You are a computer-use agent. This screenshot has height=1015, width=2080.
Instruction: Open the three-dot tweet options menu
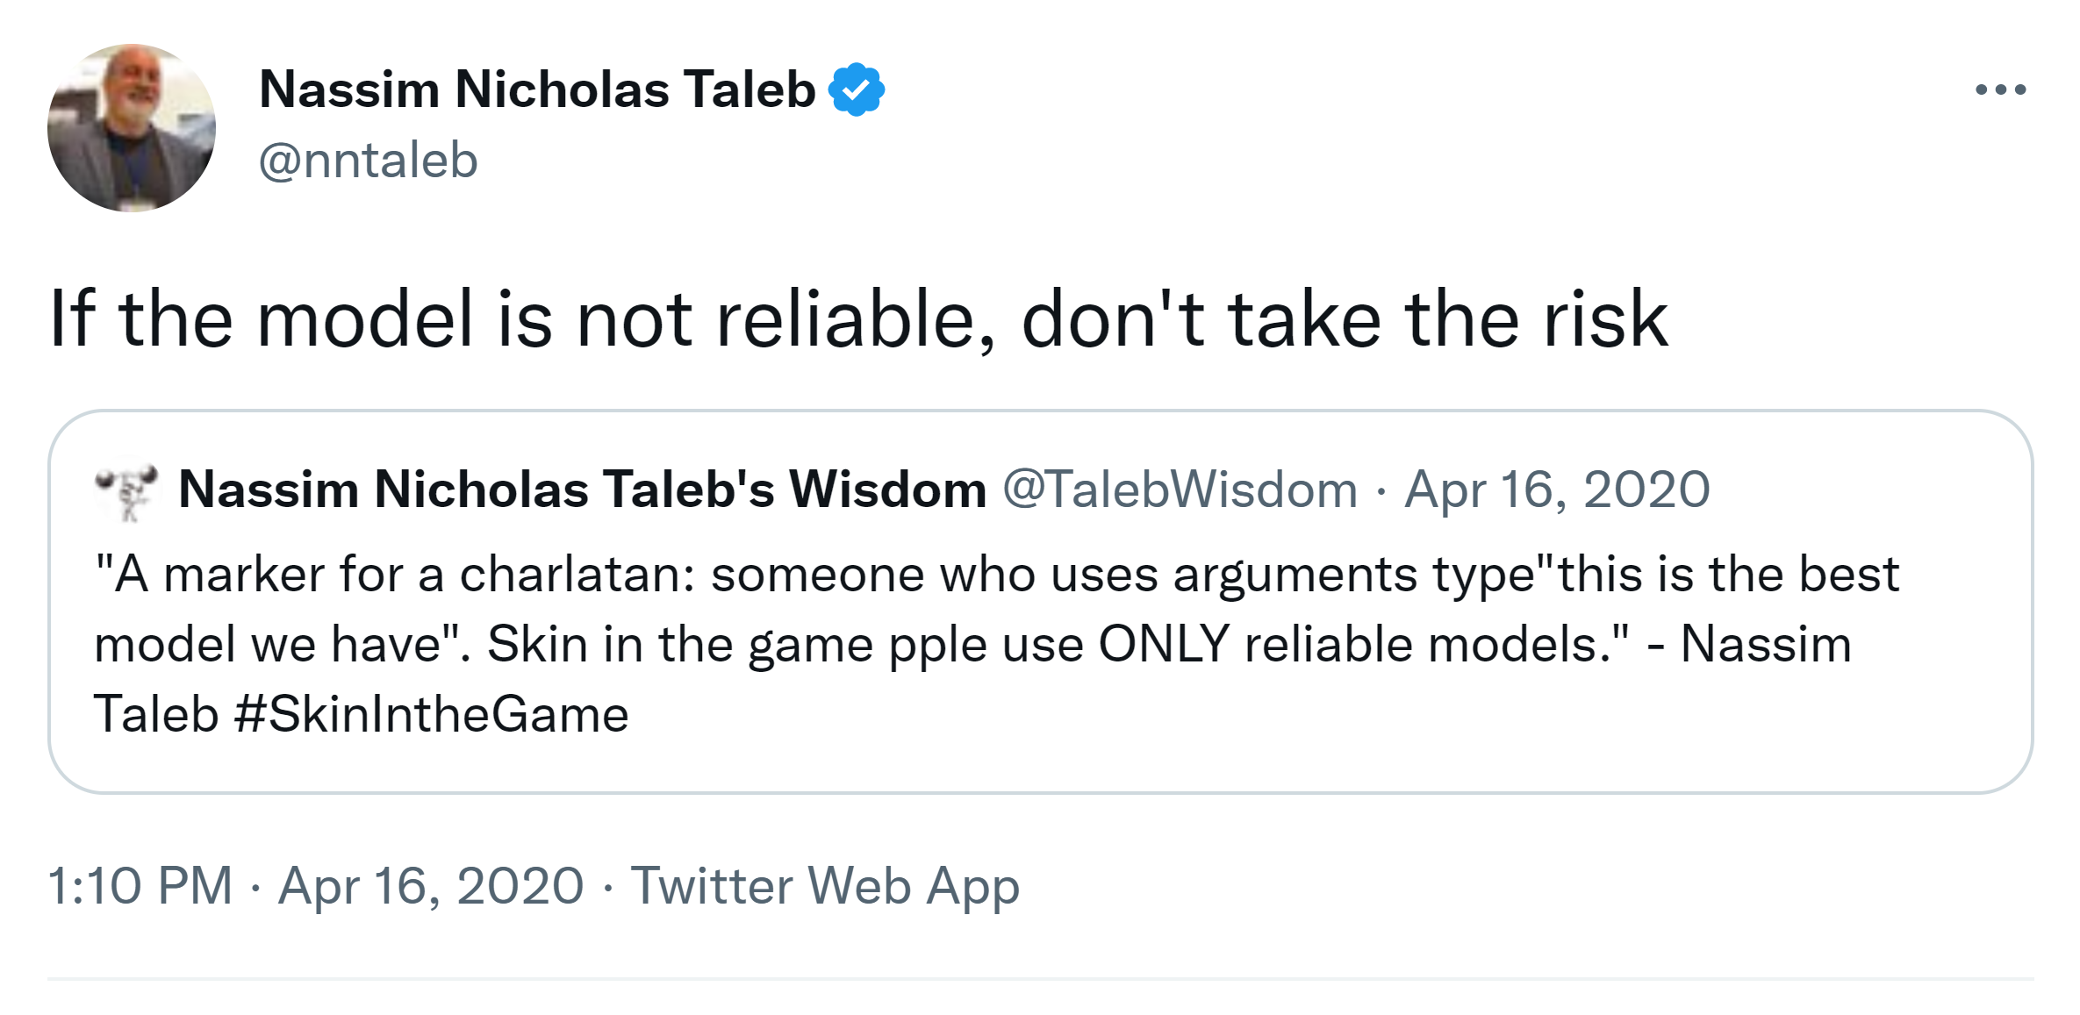[x=2000, y=89]
